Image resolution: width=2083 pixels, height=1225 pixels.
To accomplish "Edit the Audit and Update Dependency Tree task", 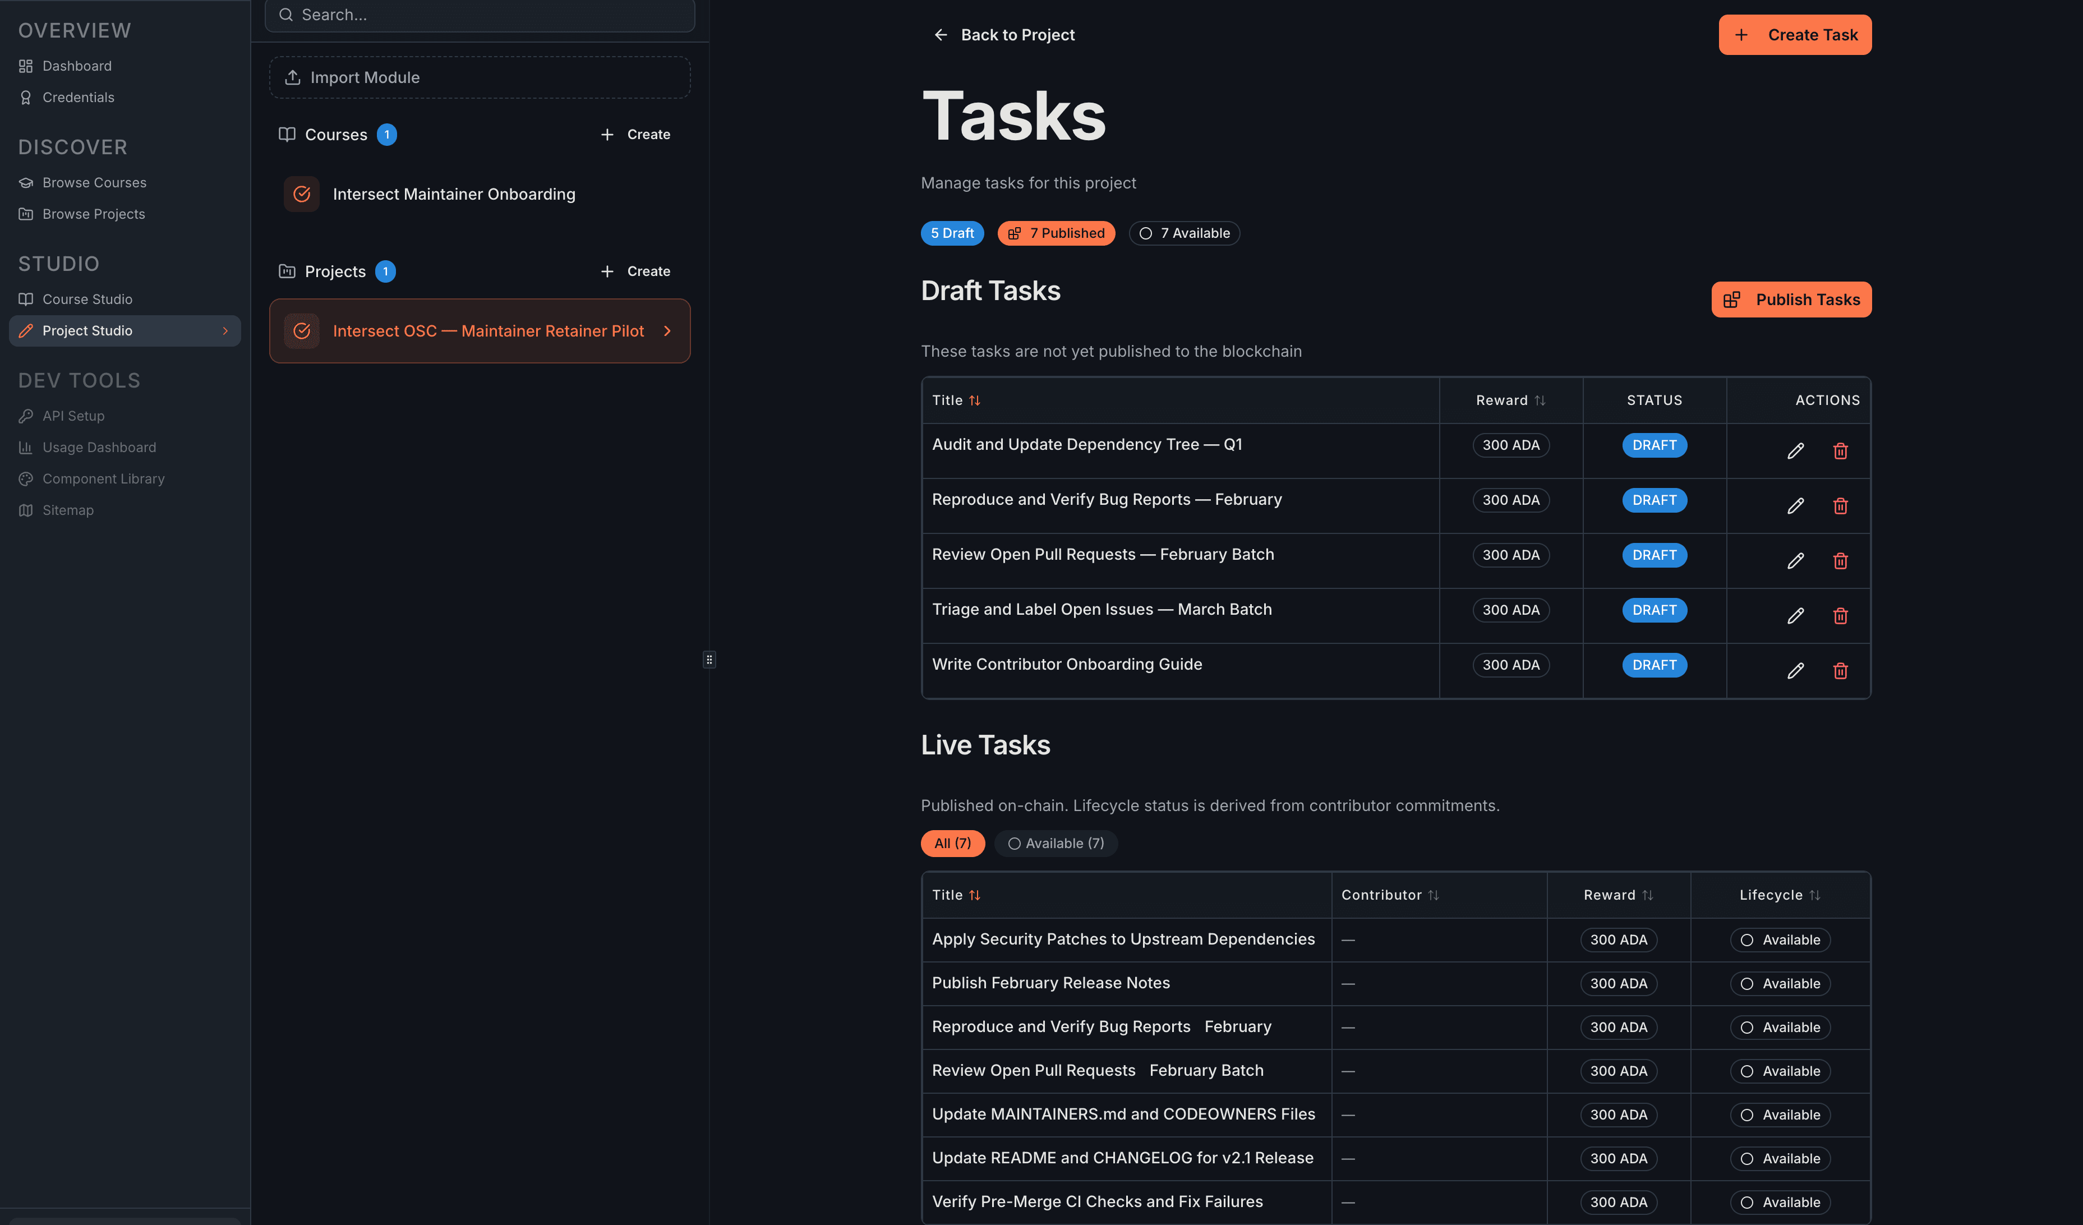I will [x=1795, y=450].
